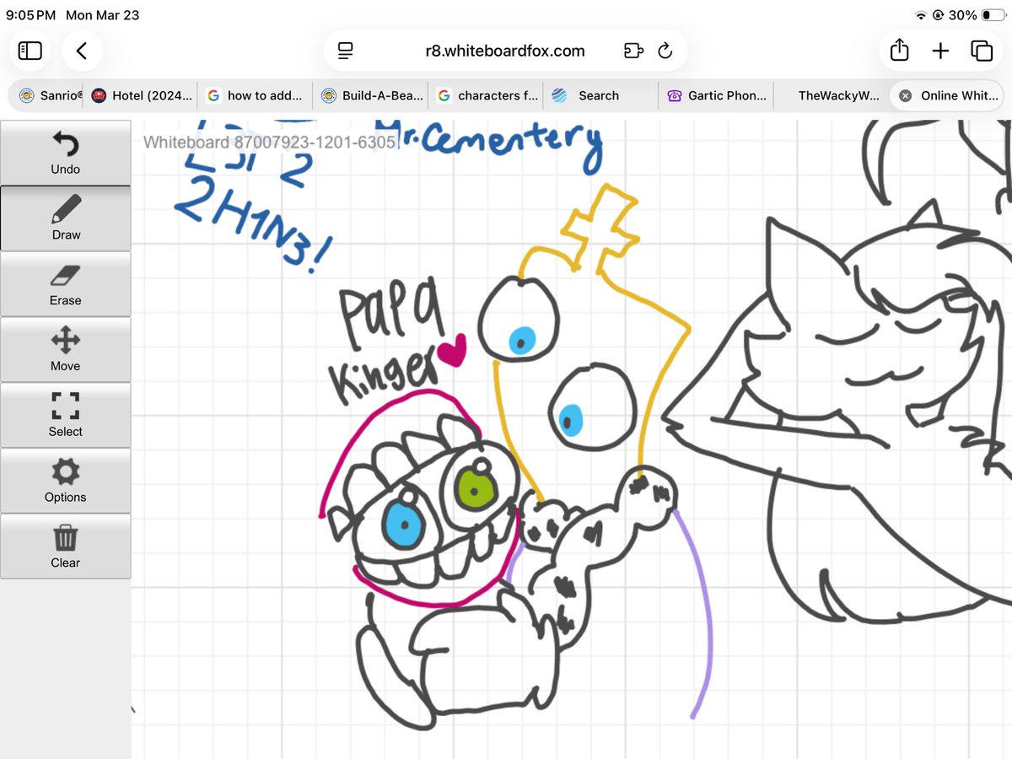Viewport: 1012px width, 759px height.
Task: Go back to the previous page
Action: coord(81,51)
